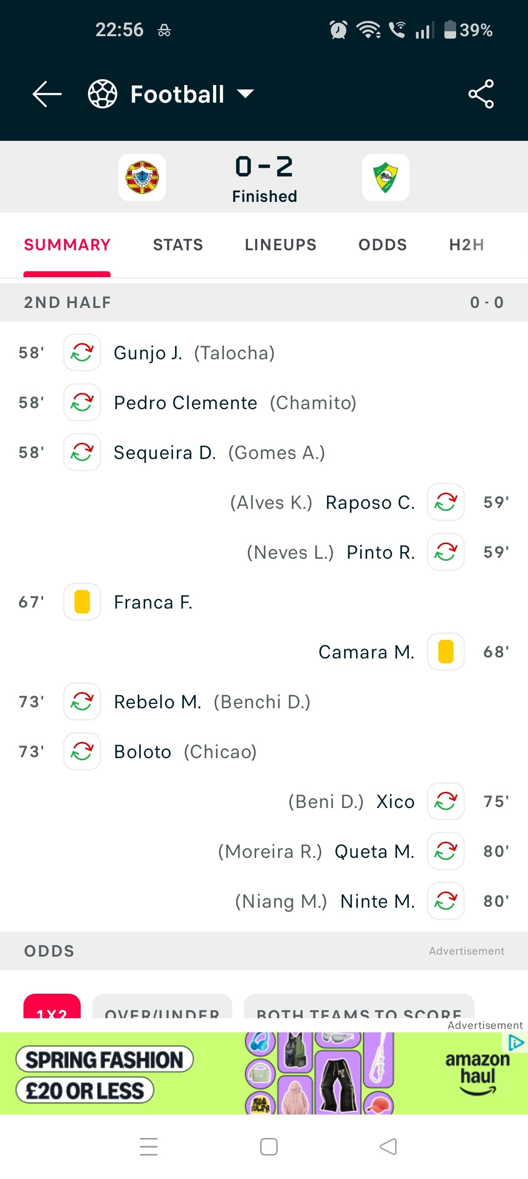Select the OVER/UNDER odds filter
Image resolution: width=528 pixels, height=1179 pixels.
coord(162,1007)
